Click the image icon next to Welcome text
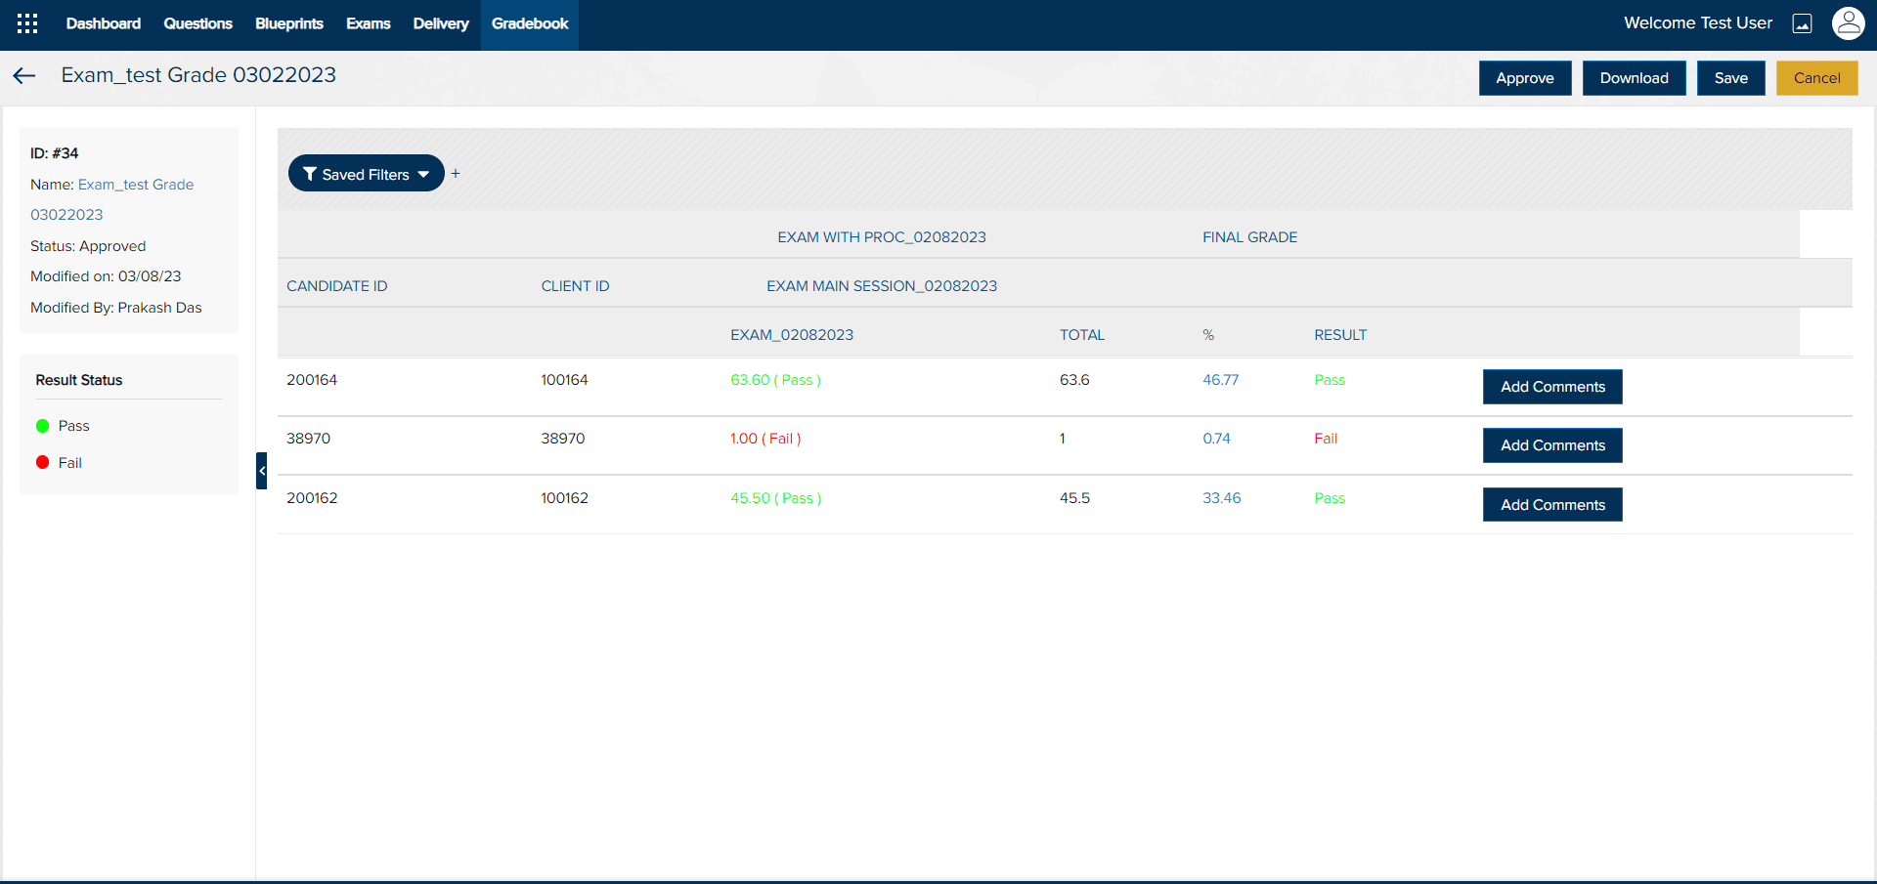 pyautogui.click(x=1802, y=24)
